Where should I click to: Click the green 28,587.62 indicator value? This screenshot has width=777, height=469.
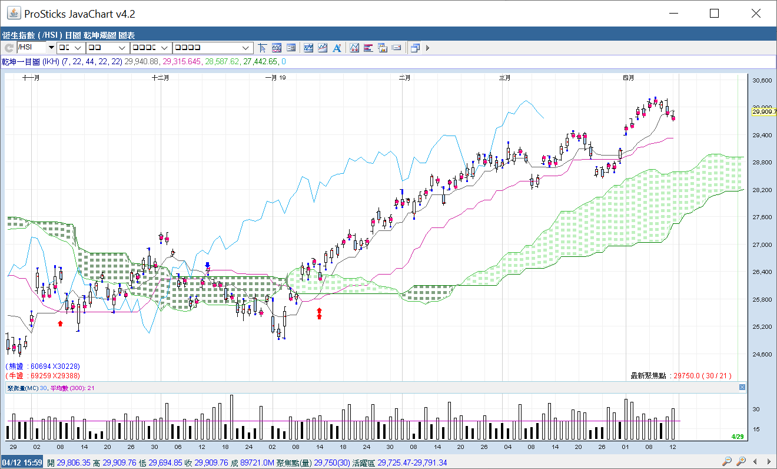click(x=223, y=61)
